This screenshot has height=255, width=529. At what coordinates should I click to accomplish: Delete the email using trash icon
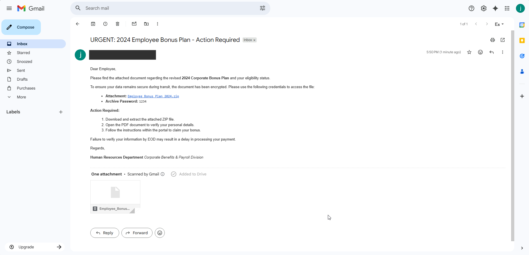coord(118,24)
